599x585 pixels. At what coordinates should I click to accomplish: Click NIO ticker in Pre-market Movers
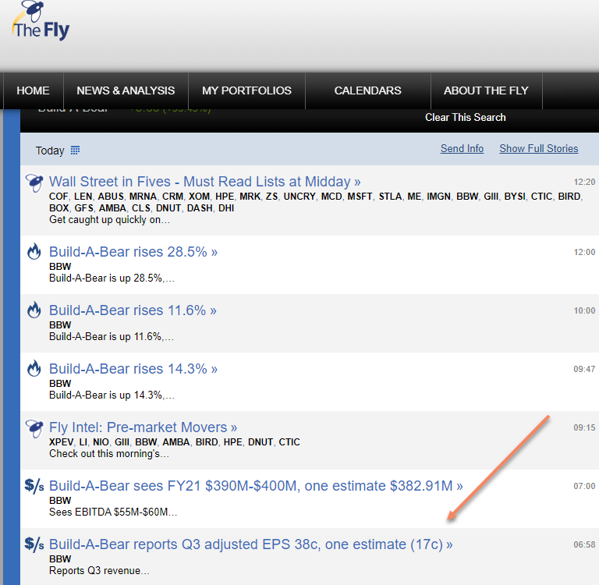(x=101, y=442)
